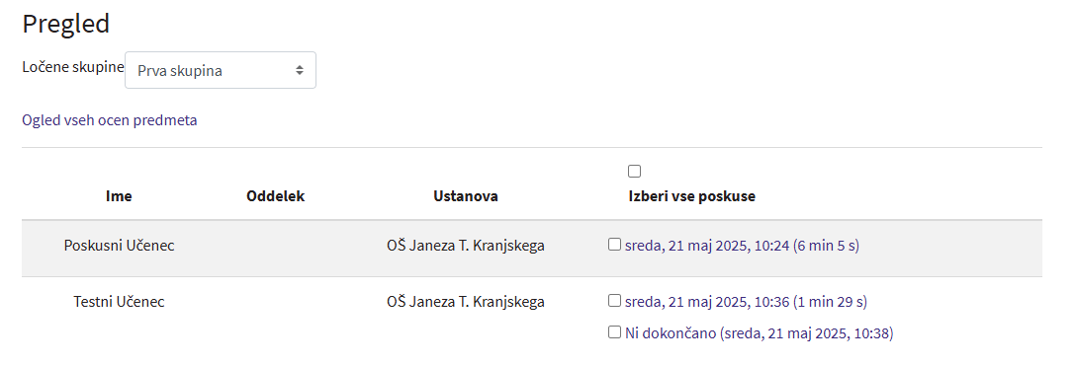Click the up-down arrows of the group selector

point(300,71)
